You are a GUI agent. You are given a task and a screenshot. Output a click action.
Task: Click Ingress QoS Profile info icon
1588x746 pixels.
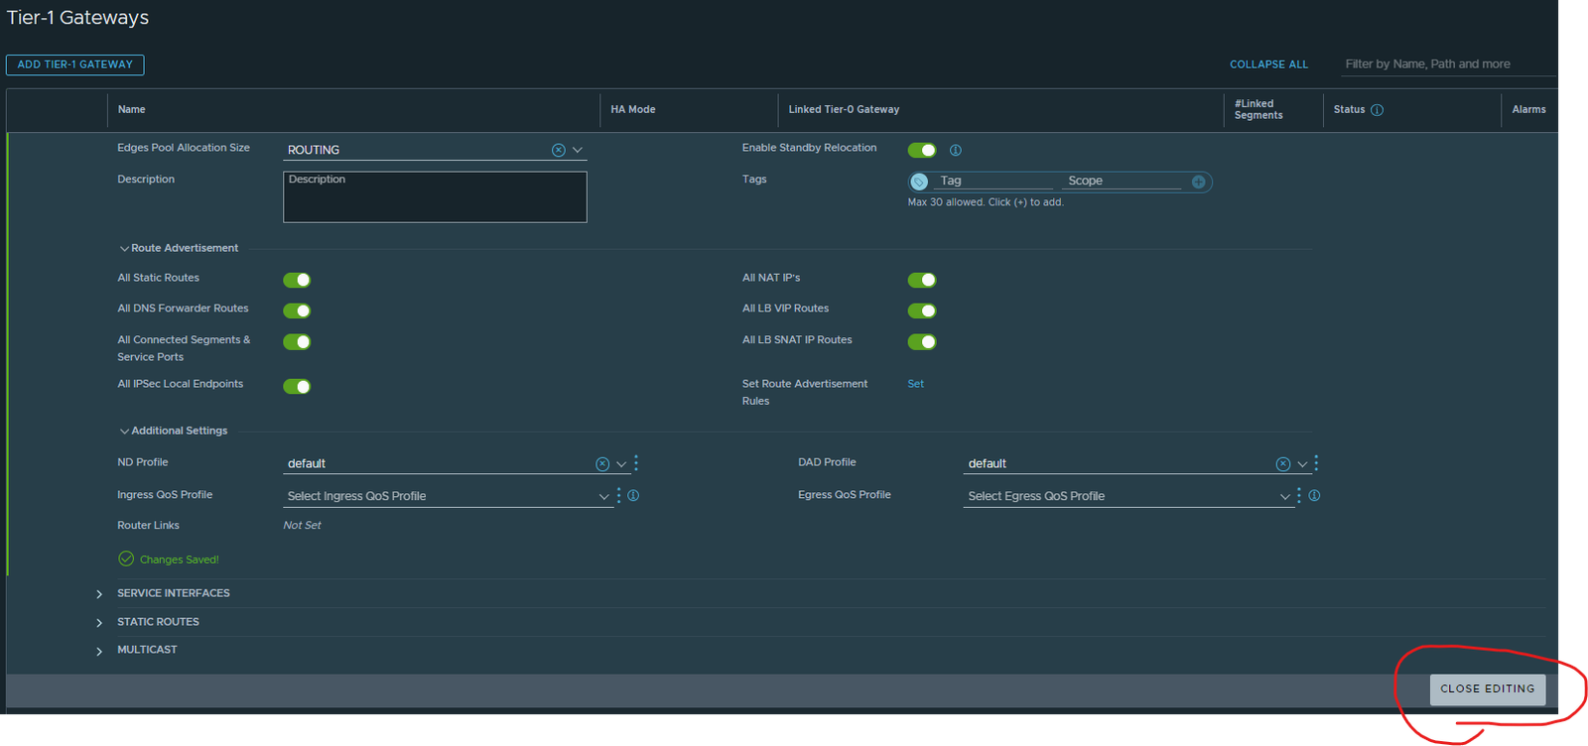[633, 495]
